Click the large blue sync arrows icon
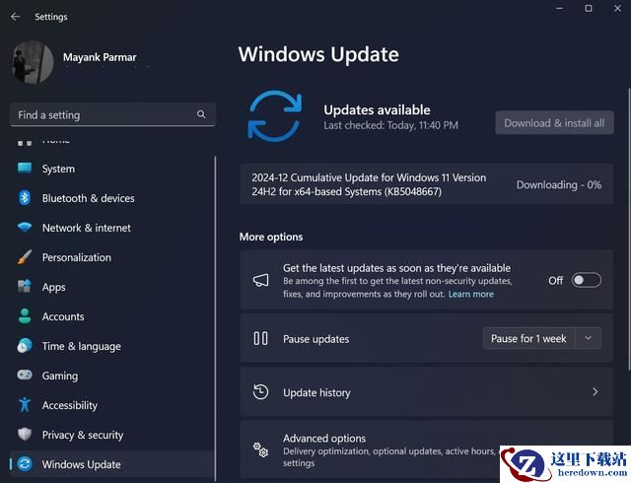 275,116
